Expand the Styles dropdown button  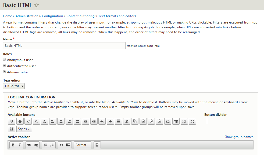point(24,129)
